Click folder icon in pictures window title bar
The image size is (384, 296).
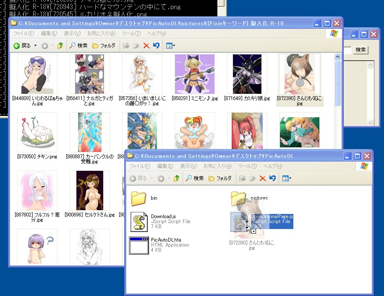(14, 23)
